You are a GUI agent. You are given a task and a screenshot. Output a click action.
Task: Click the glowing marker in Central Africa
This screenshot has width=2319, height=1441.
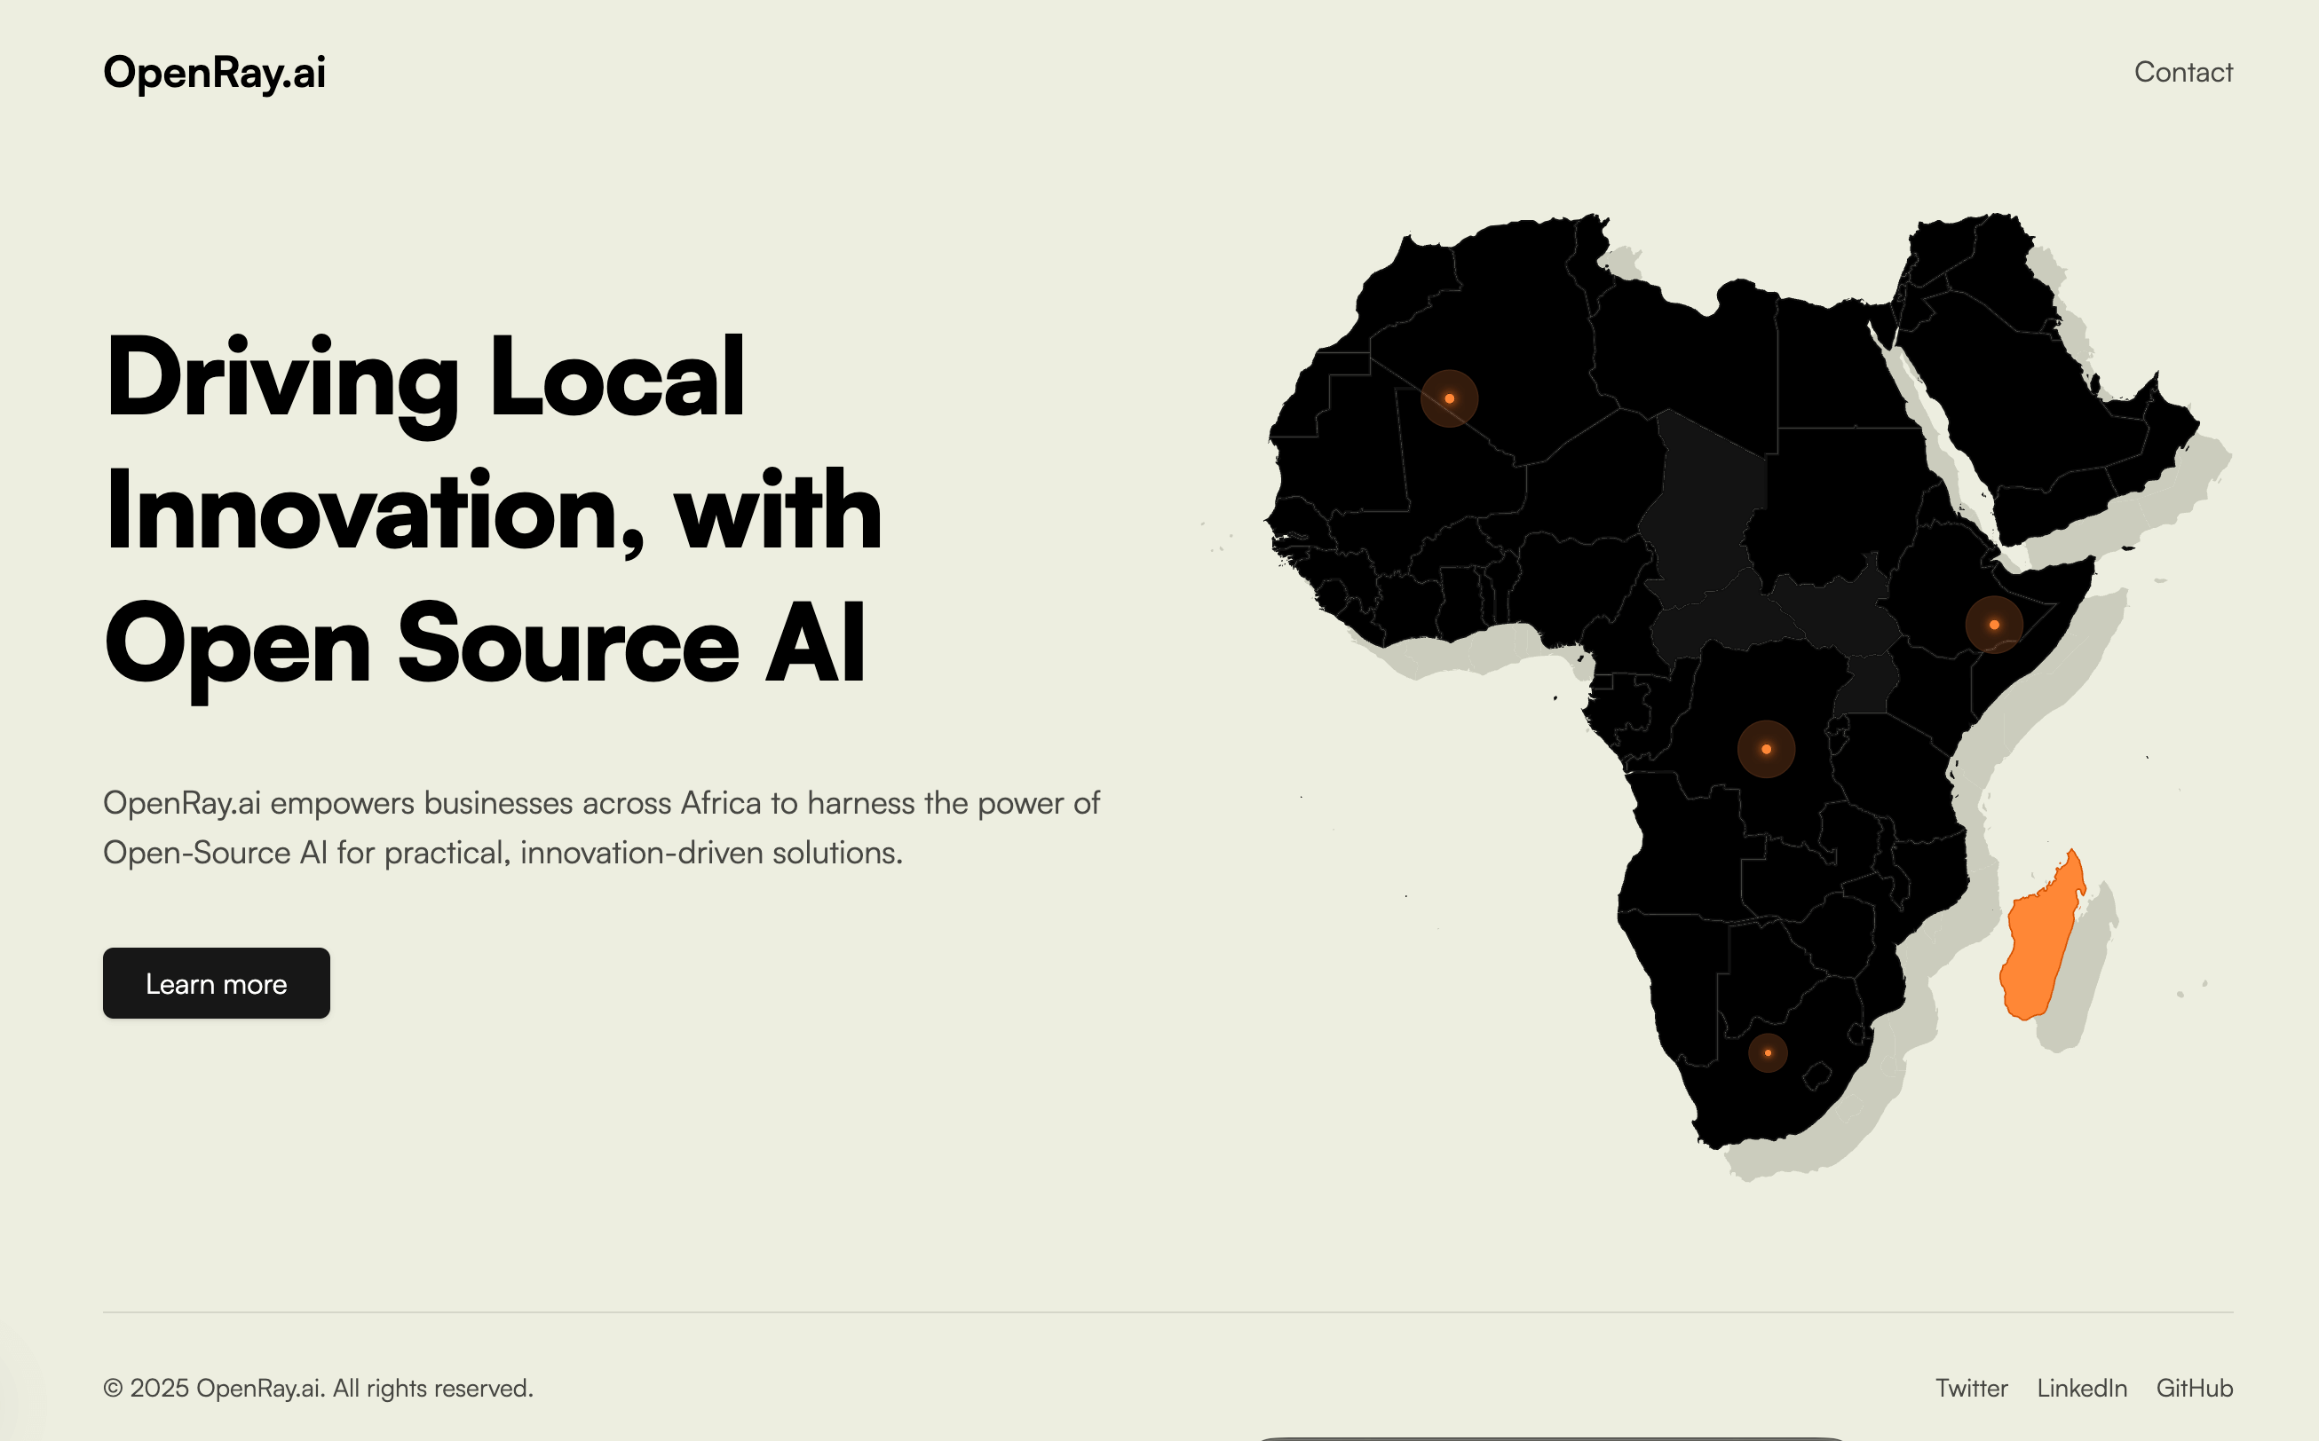1766,749
